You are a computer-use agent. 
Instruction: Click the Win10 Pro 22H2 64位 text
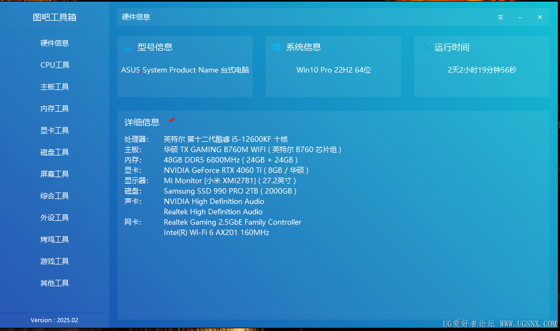coord(333,70)
